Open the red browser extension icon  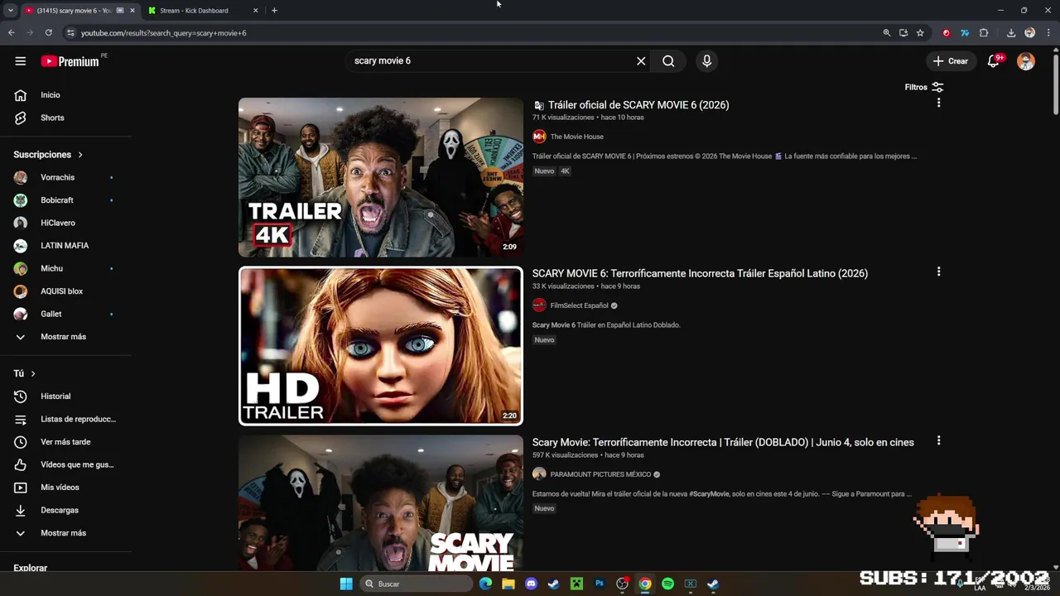click(947, 33)
